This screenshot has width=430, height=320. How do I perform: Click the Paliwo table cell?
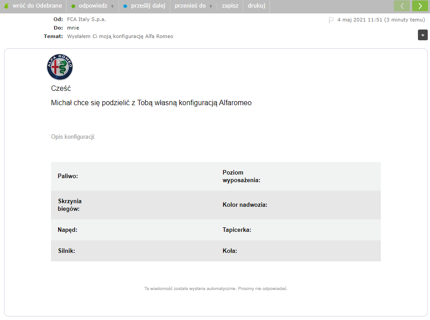133,176
